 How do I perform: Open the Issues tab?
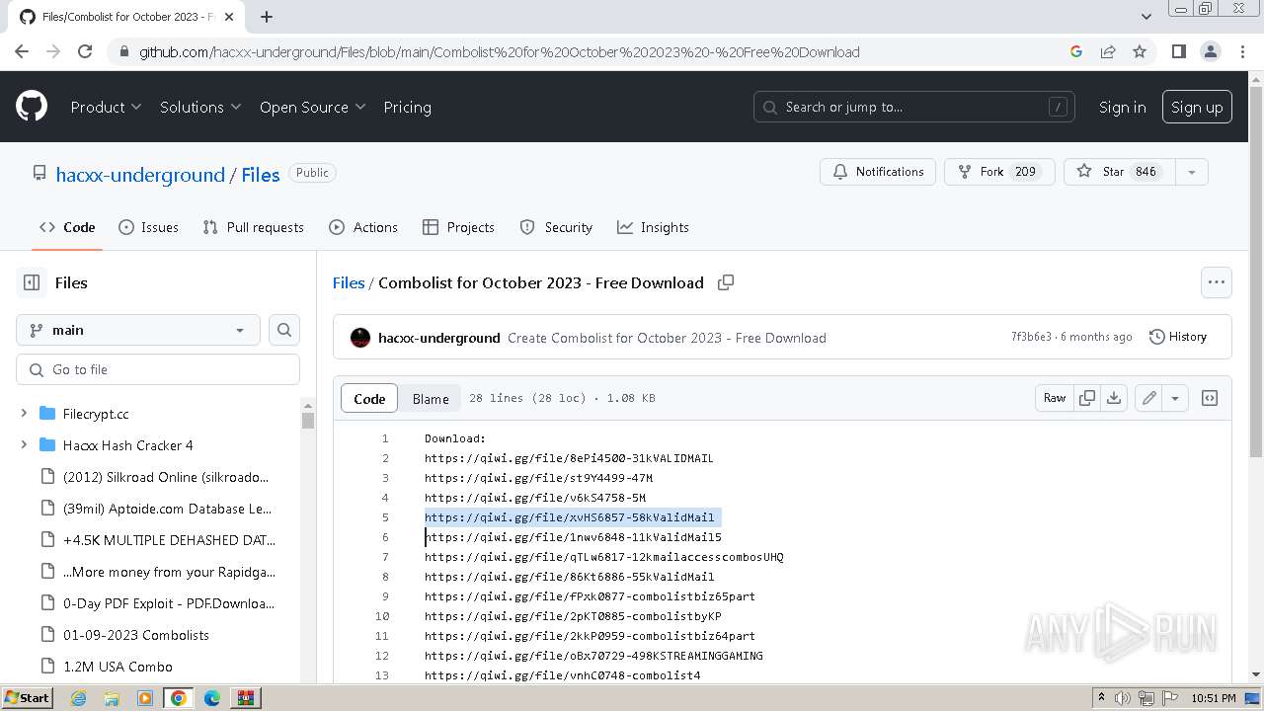[148, 227]
